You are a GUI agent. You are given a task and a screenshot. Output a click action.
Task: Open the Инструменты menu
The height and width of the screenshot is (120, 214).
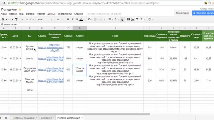(65, 14)
